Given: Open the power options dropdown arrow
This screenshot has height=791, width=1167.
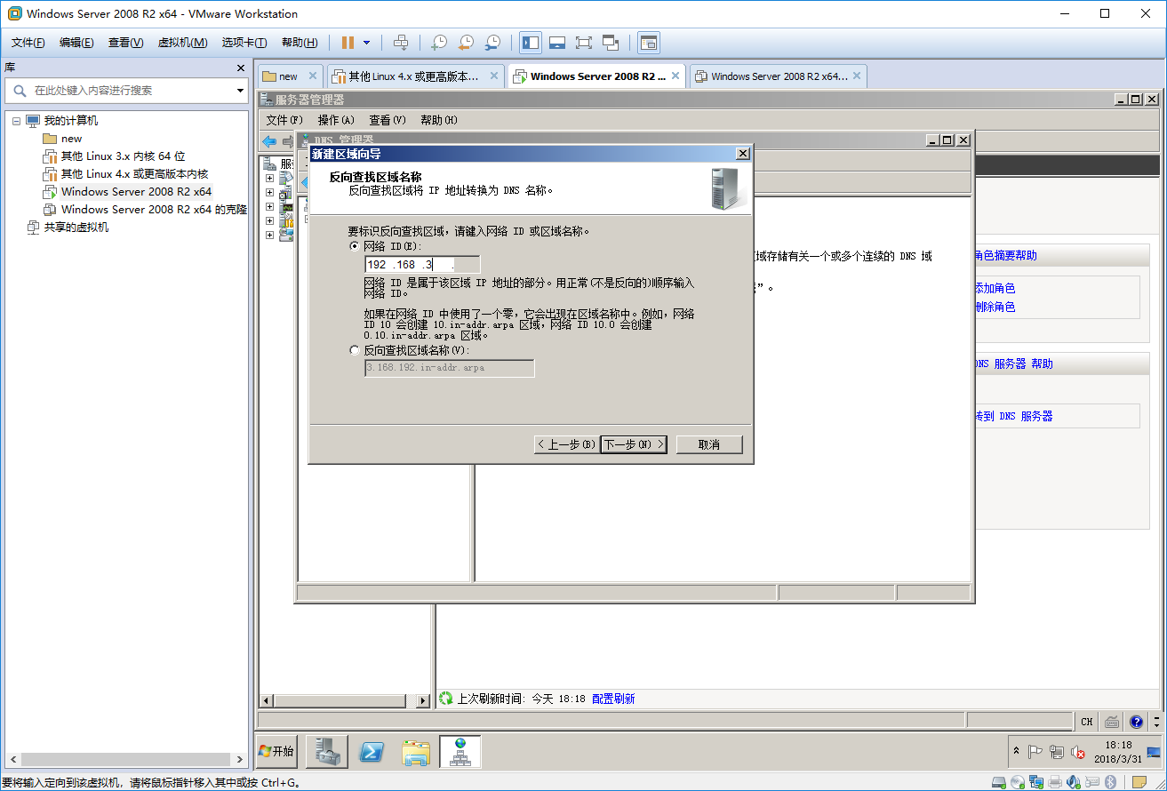Looking at the screenshot, I should [x=367, y=42].
